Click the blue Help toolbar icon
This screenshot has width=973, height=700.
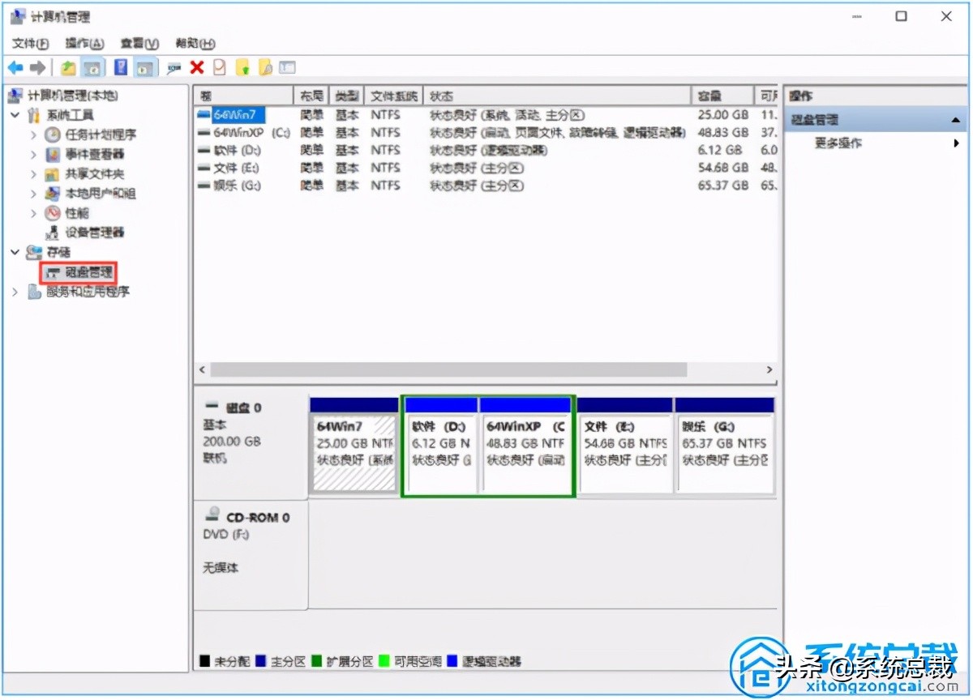point(120,67)
